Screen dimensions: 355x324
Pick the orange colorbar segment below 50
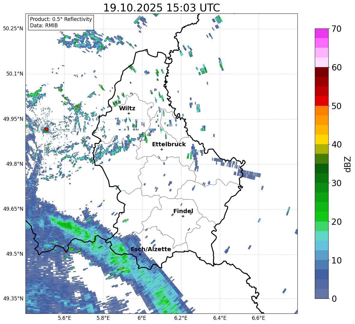coord(321,111)
